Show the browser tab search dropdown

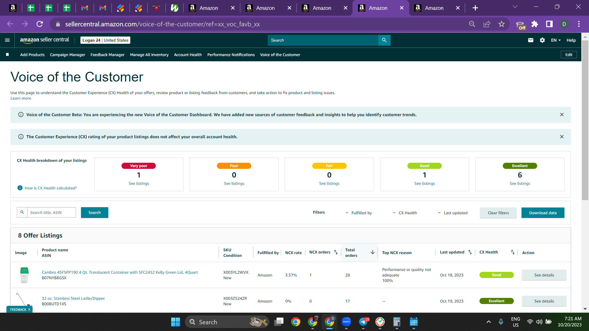click(515, 7)
